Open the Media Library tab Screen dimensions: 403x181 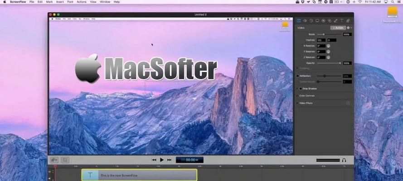[348, 21]
